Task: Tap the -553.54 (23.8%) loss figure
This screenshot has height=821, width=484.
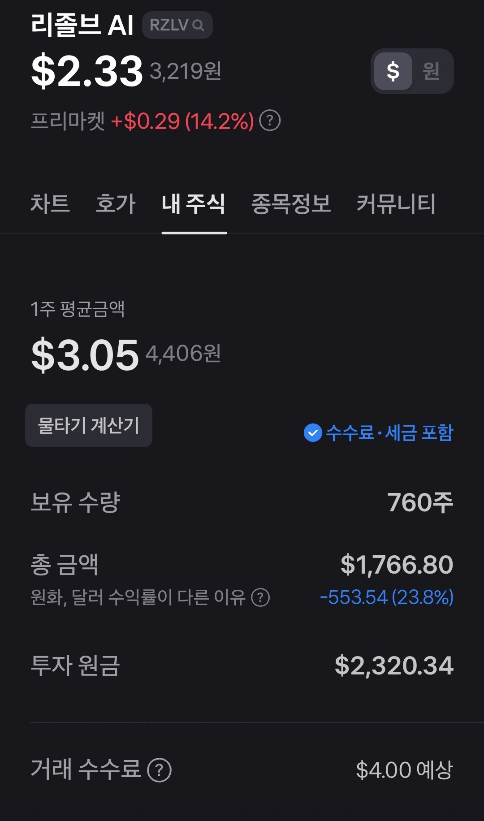Action: pyautogui.click(x=386, y=597)
